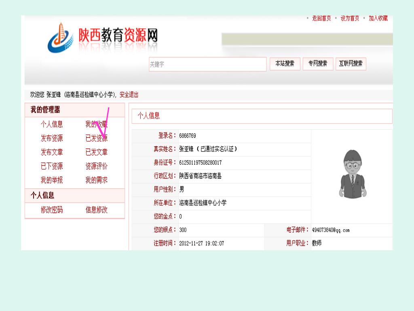Go to 已下资源 in the sidebar
The image size is (414, 311).
point(52,166)
